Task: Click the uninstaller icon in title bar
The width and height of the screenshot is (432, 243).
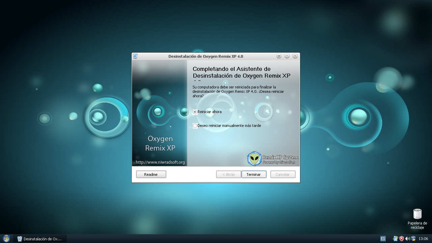Action: tap(135, 56)
